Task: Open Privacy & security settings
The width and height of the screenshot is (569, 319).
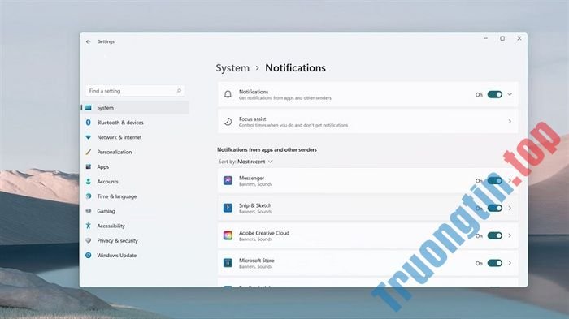Action: [x=135, y=240]
